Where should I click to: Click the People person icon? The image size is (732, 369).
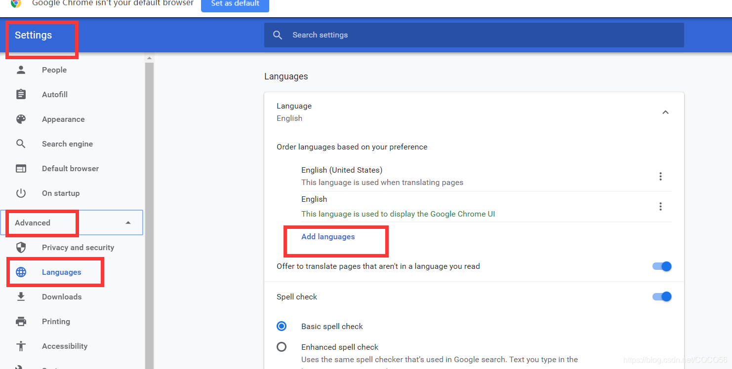[21, 70]
